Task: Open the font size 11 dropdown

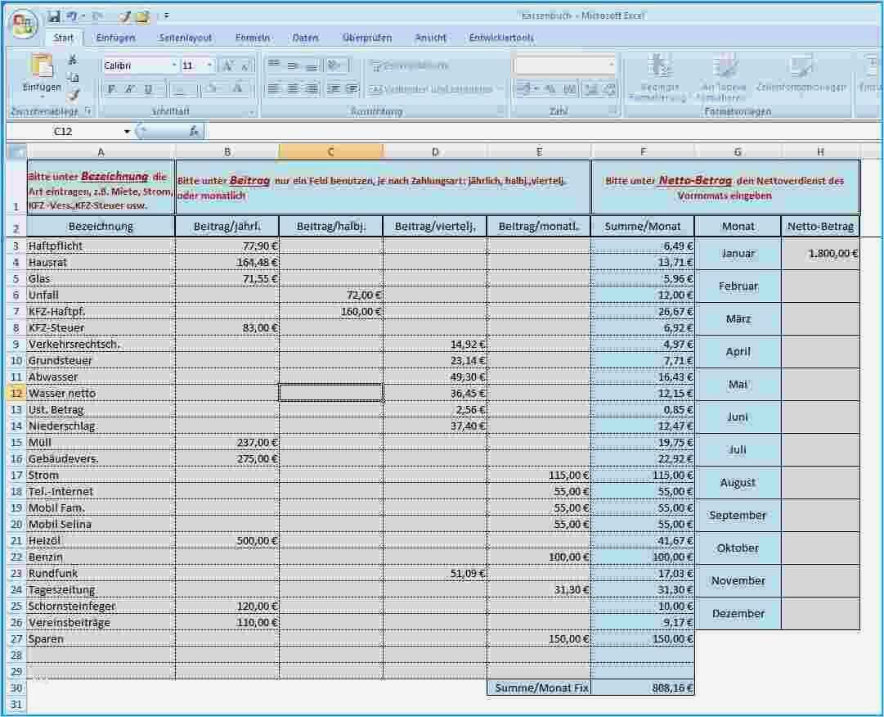Action: tap(209, 66)
